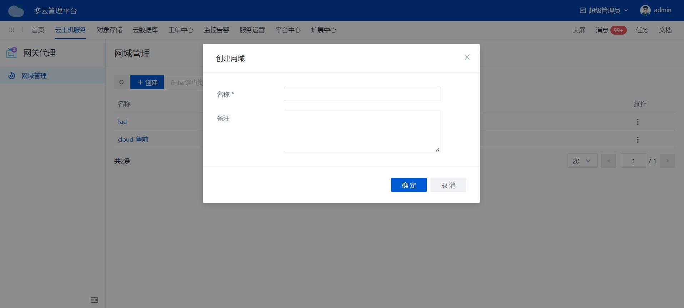Click the 共2条 total count text

coord(122,161)
